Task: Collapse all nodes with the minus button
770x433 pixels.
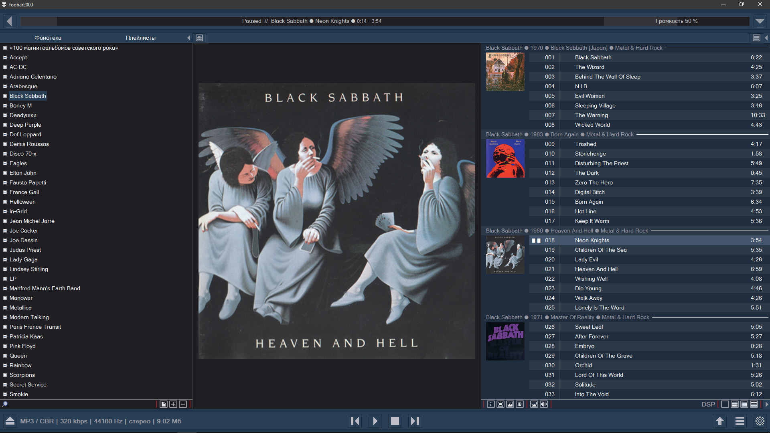Action: click(x=183, y=404)
